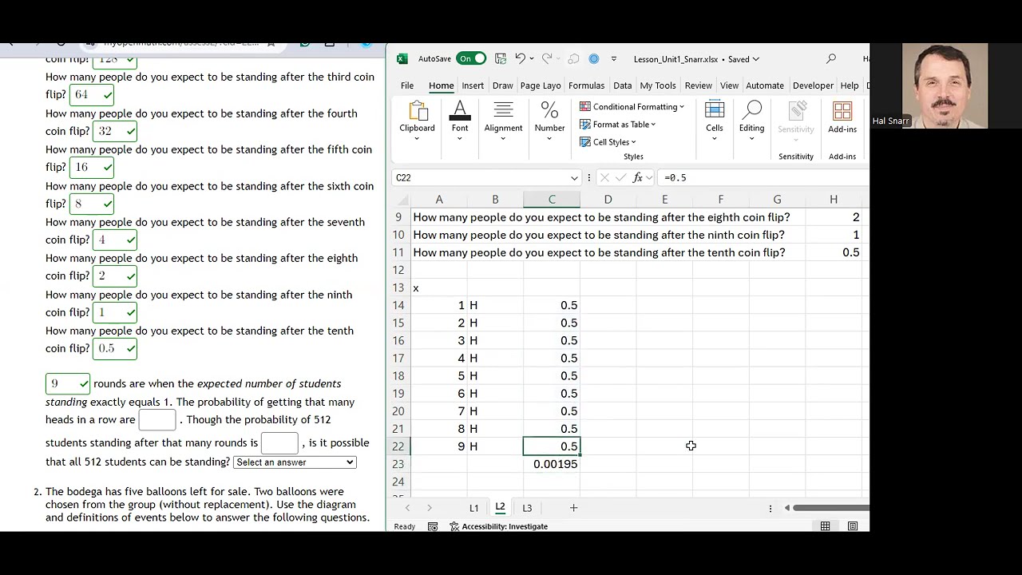This screenshot has width=1022, height=575.
Task: Expand the Name Box dropdown
Action: coord(574,178)
